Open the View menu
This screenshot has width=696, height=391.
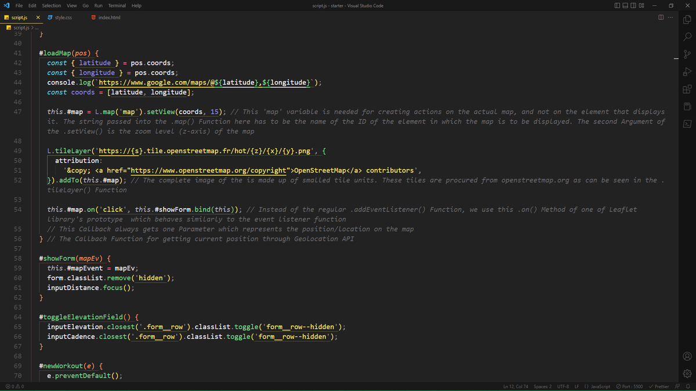[72, 5]
